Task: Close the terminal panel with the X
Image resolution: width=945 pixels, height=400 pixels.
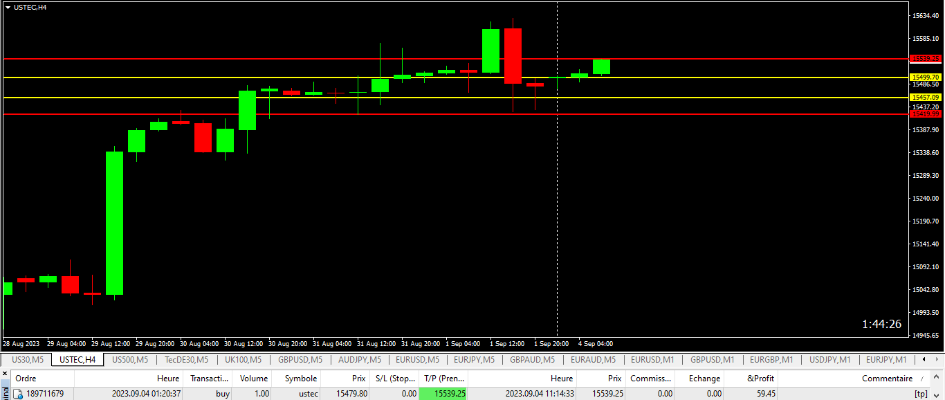Action: pyautogui.click(x=5, y=374)
